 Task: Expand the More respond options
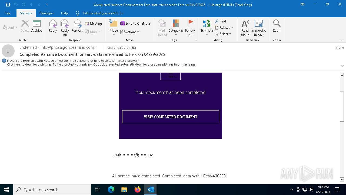[x=93, y=32]
